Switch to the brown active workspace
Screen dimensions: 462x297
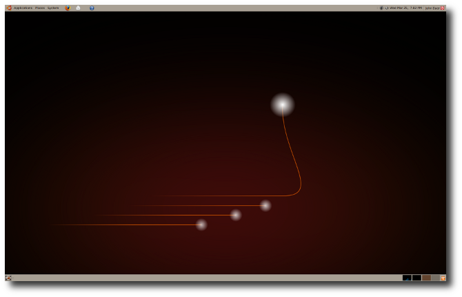pyautogui.click(x=426, y=278)
